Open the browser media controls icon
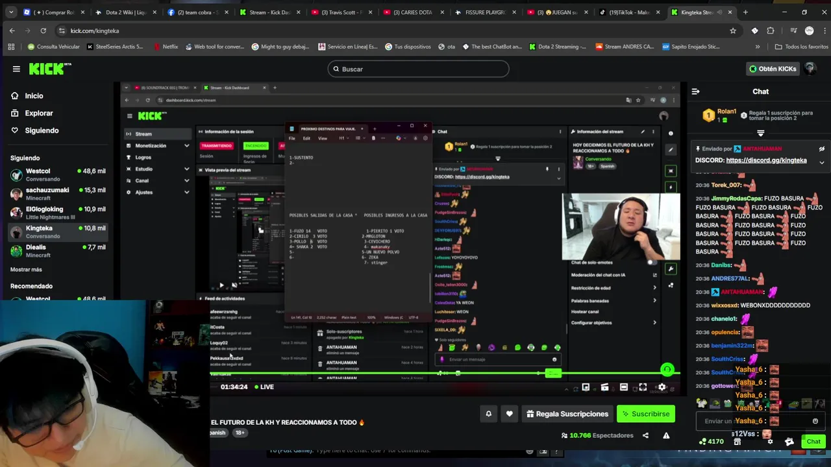 point(793,30)
